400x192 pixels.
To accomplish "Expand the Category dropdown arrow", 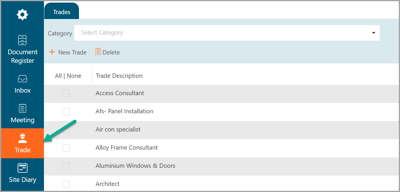I will tap(373, 33).
